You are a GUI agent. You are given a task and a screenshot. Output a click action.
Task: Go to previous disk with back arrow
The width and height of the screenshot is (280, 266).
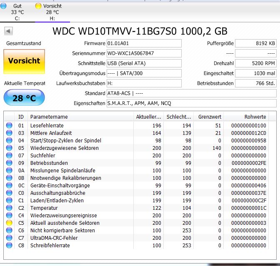[x=8, y=31]
